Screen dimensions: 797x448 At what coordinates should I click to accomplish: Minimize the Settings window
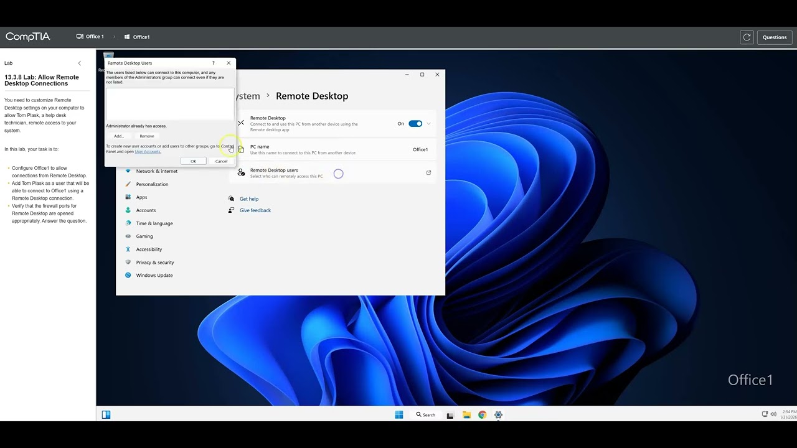click(x=407, y=75)
